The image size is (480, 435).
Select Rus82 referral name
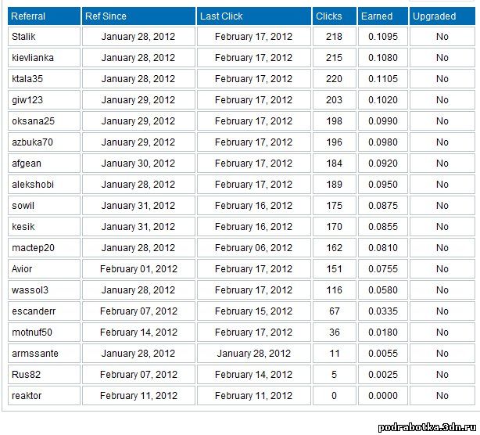click(x=26, y=375)
